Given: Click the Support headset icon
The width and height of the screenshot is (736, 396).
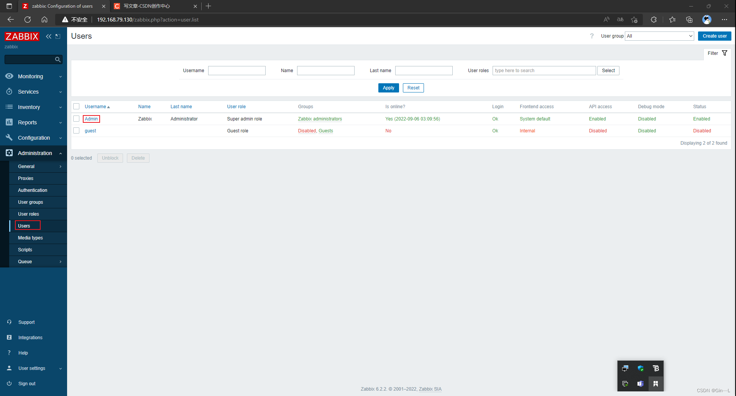Looking at the screenshot, I should point(9,322).
